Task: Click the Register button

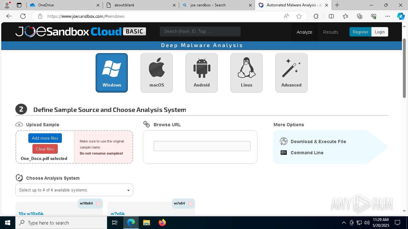Action: (361, 32)
